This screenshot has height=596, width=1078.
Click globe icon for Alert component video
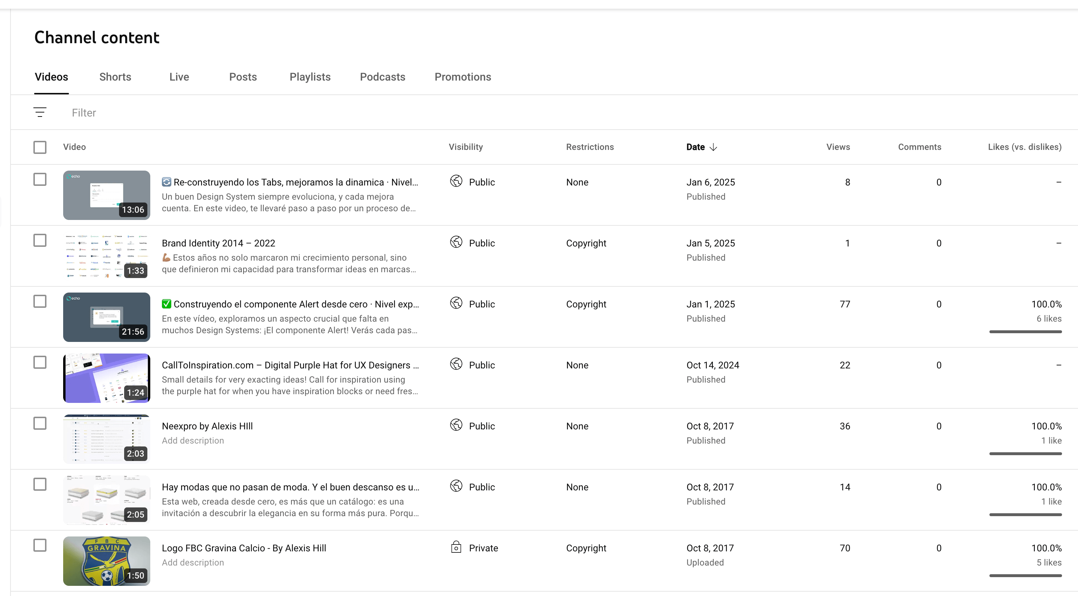pos(456,303)
